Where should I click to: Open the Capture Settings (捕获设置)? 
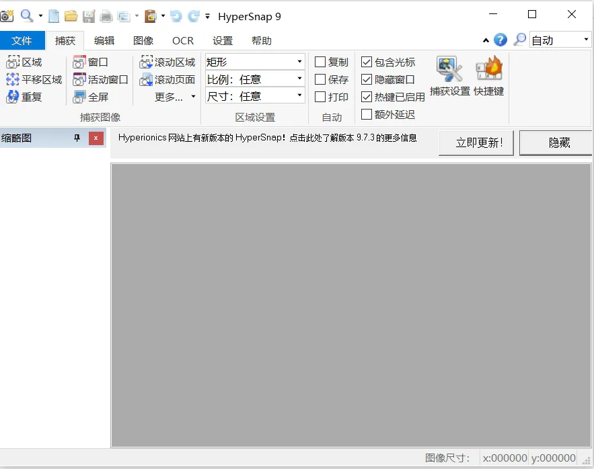click(x=450, y=73)
